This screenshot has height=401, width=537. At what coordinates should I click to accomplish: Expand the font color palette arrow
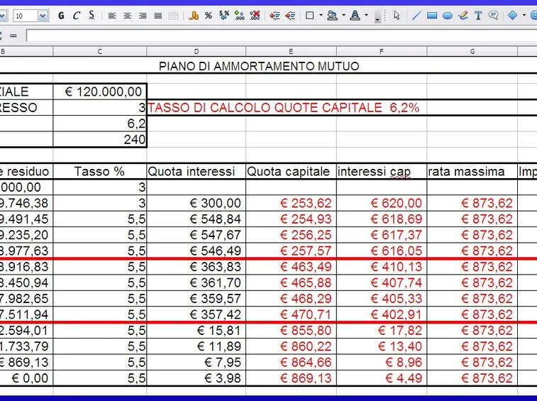click(367, 16)
